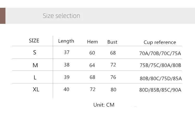Click the 'Cup reference' column header

coord(160,42)
